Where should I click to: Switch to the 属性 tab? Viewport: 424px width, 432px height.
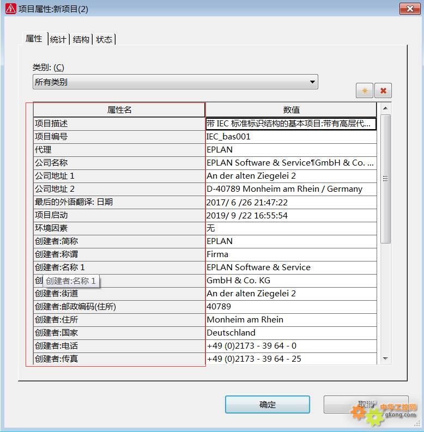(x=34, y=39)
